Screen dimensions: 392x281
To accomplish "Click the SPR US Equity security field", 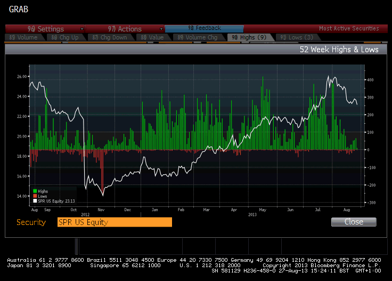I will click(115, 222).
